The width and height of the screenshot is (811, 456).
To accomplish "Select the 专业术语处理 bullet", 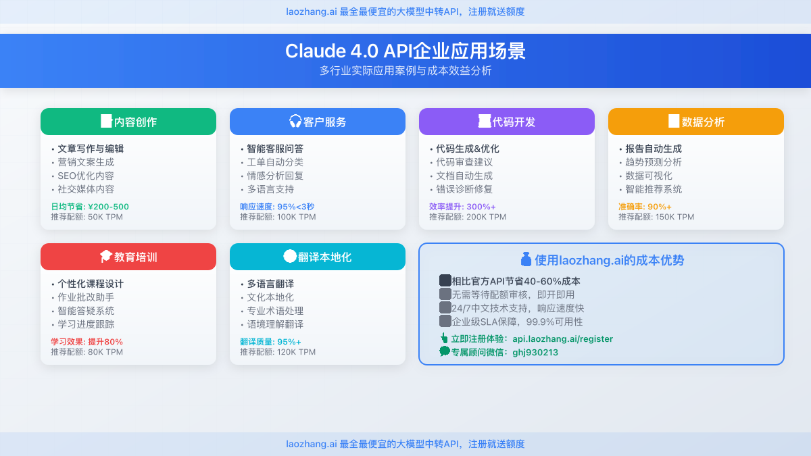I will [272, 311].
